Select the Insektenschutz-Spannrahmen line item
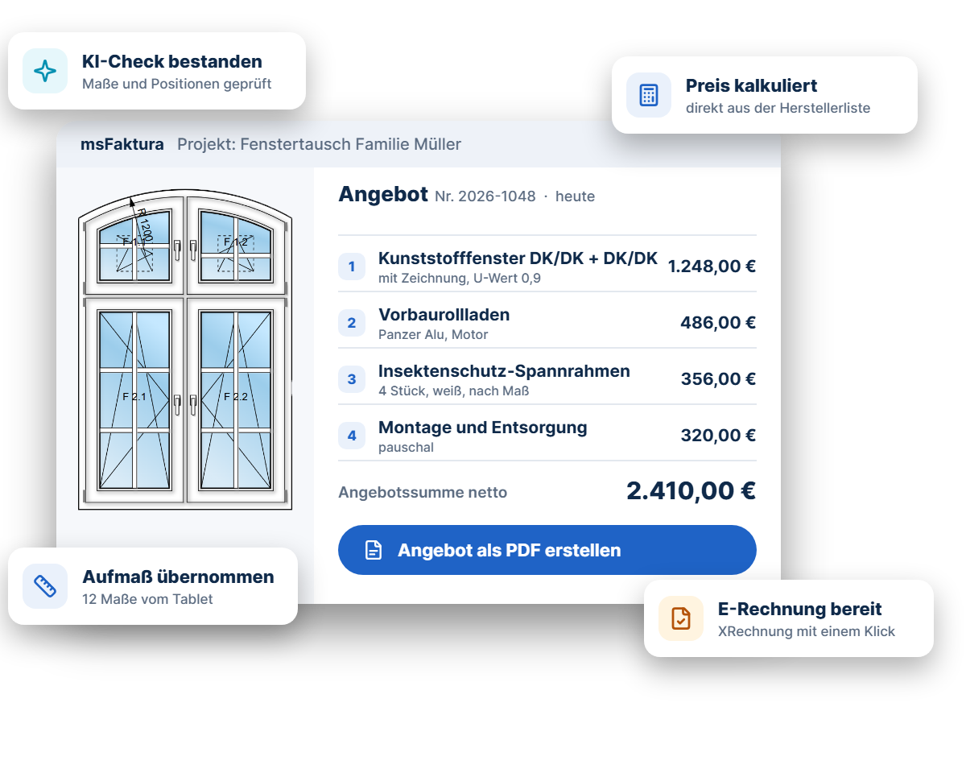Image resolution: width=966 pixels, height=773 pixels. (x=547, y=377)
